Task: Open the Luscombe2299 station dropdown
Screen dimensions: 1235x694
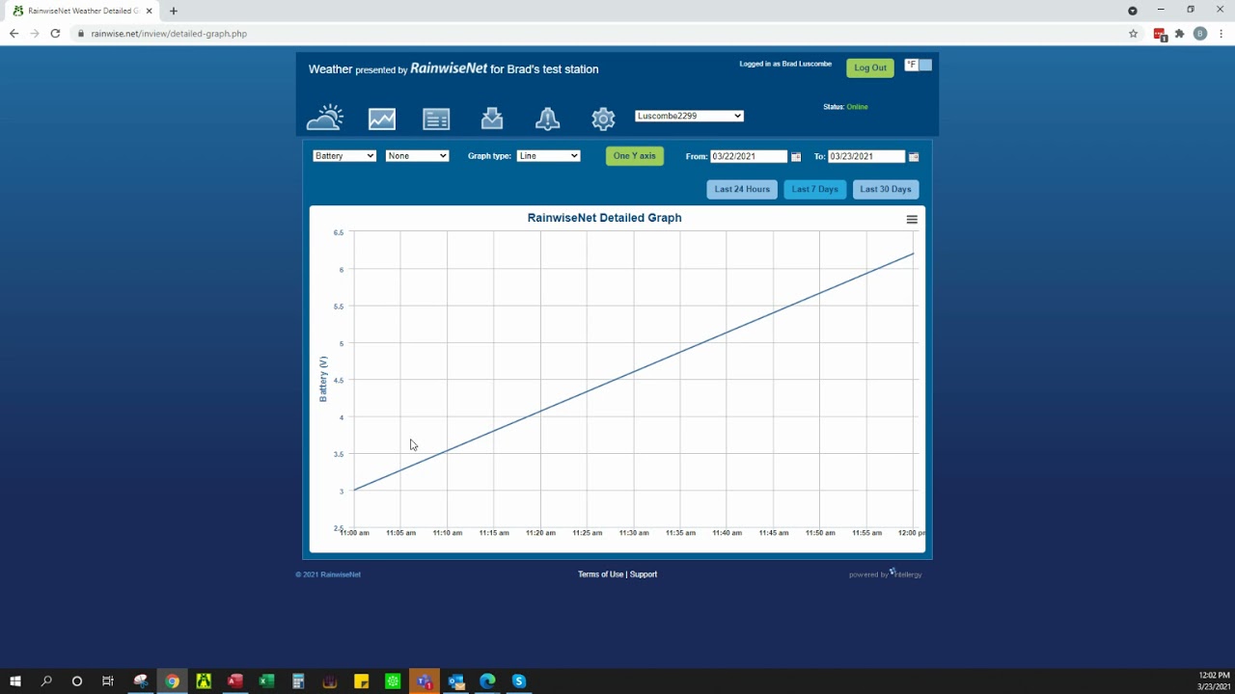Action: click(689, 116)
